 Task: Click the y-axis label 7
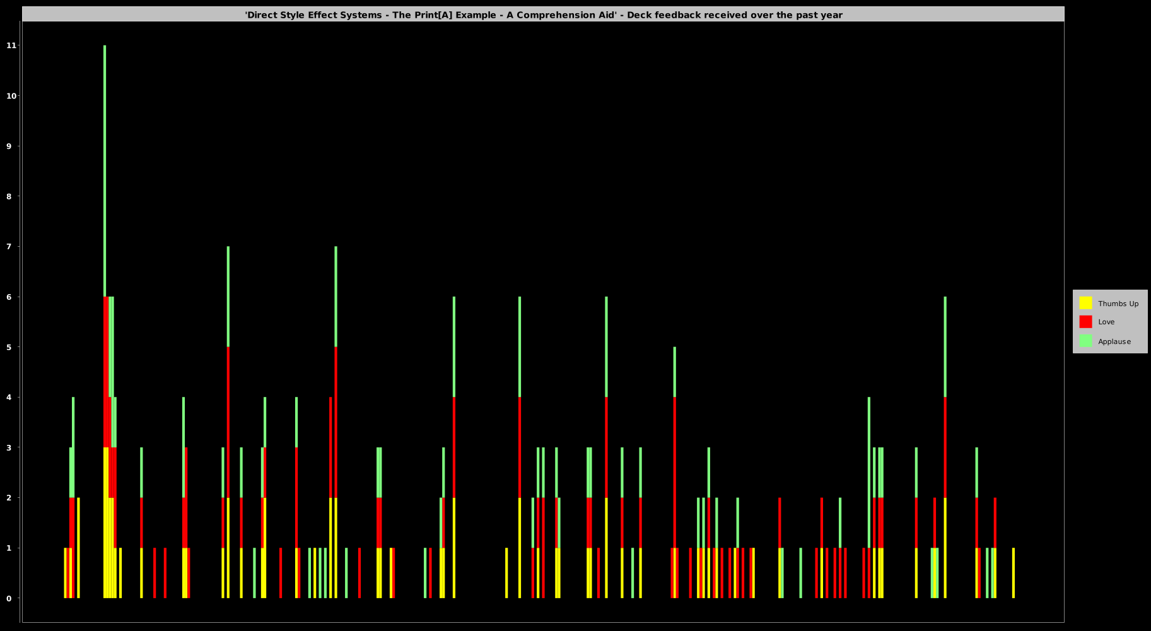[9, 247]
